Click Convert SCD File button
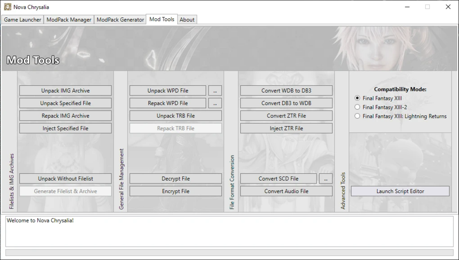Screen dimensions: 459x260 click(x=279, y=179)
